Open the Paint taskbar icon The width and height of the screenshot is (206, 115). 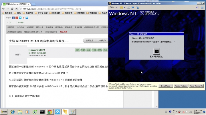pos(72,112)
